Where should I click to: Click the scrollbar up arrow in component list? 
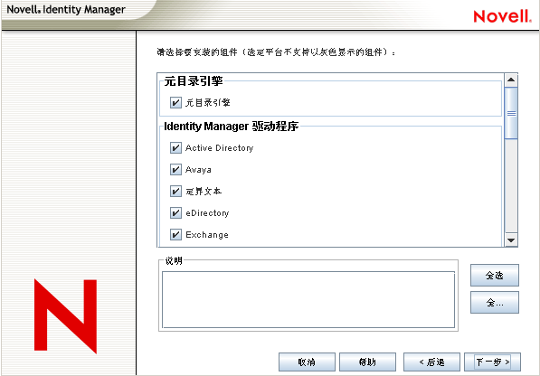coord(511,80)
